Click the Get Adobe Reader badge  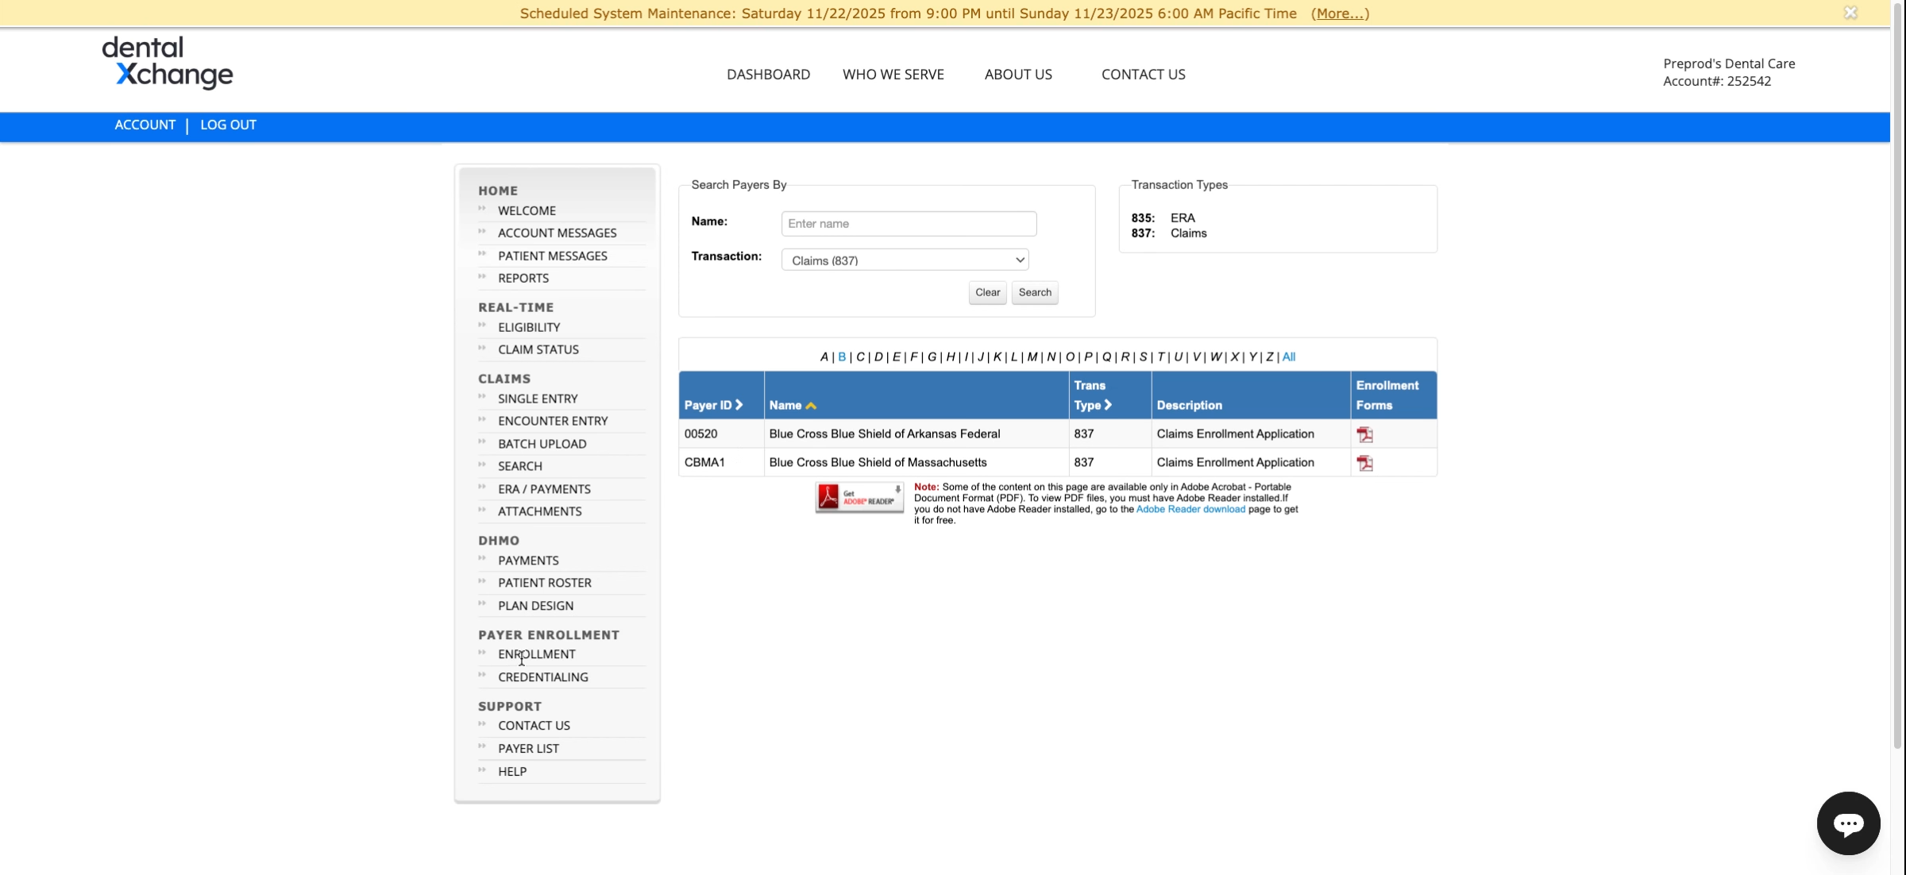(859, 497)
